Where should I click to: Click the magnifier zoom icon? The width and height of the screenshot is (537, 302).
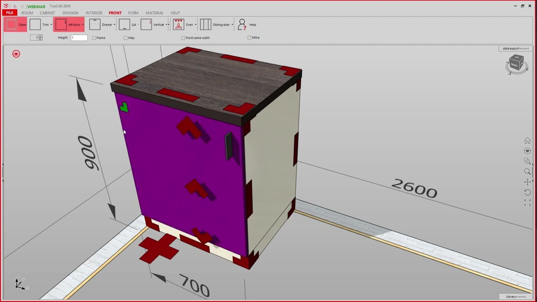click(x=527, y=171)
